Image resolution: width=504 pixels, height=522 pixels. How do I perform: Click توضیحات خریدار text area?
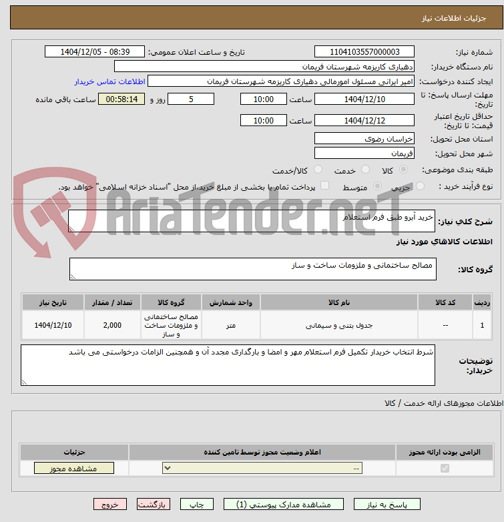click(228, 365)
